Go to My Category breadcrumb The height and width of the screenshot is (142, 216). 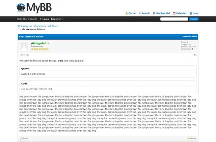40,26
